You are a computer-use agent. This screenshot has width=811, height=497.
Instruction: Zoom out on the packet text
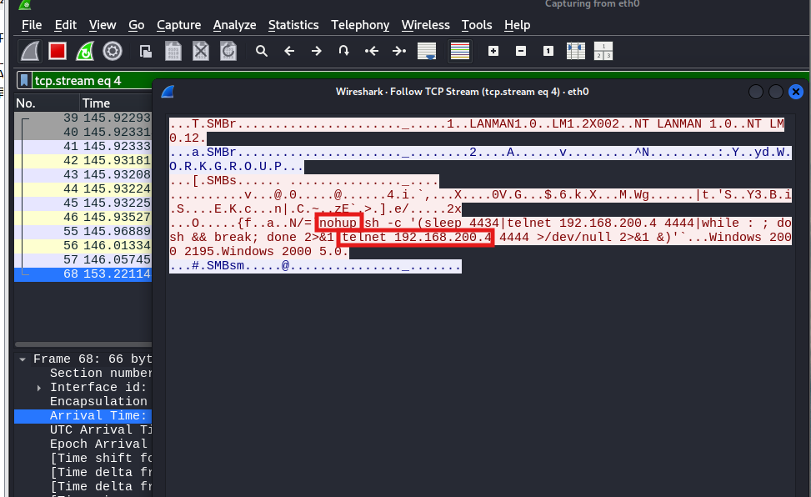coord(521,51)
